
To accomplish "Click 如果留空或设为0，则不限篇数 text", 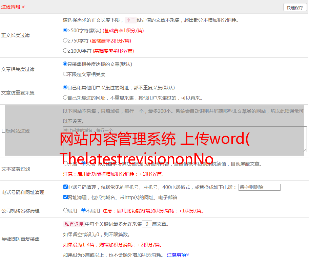I will coord(97,234).
